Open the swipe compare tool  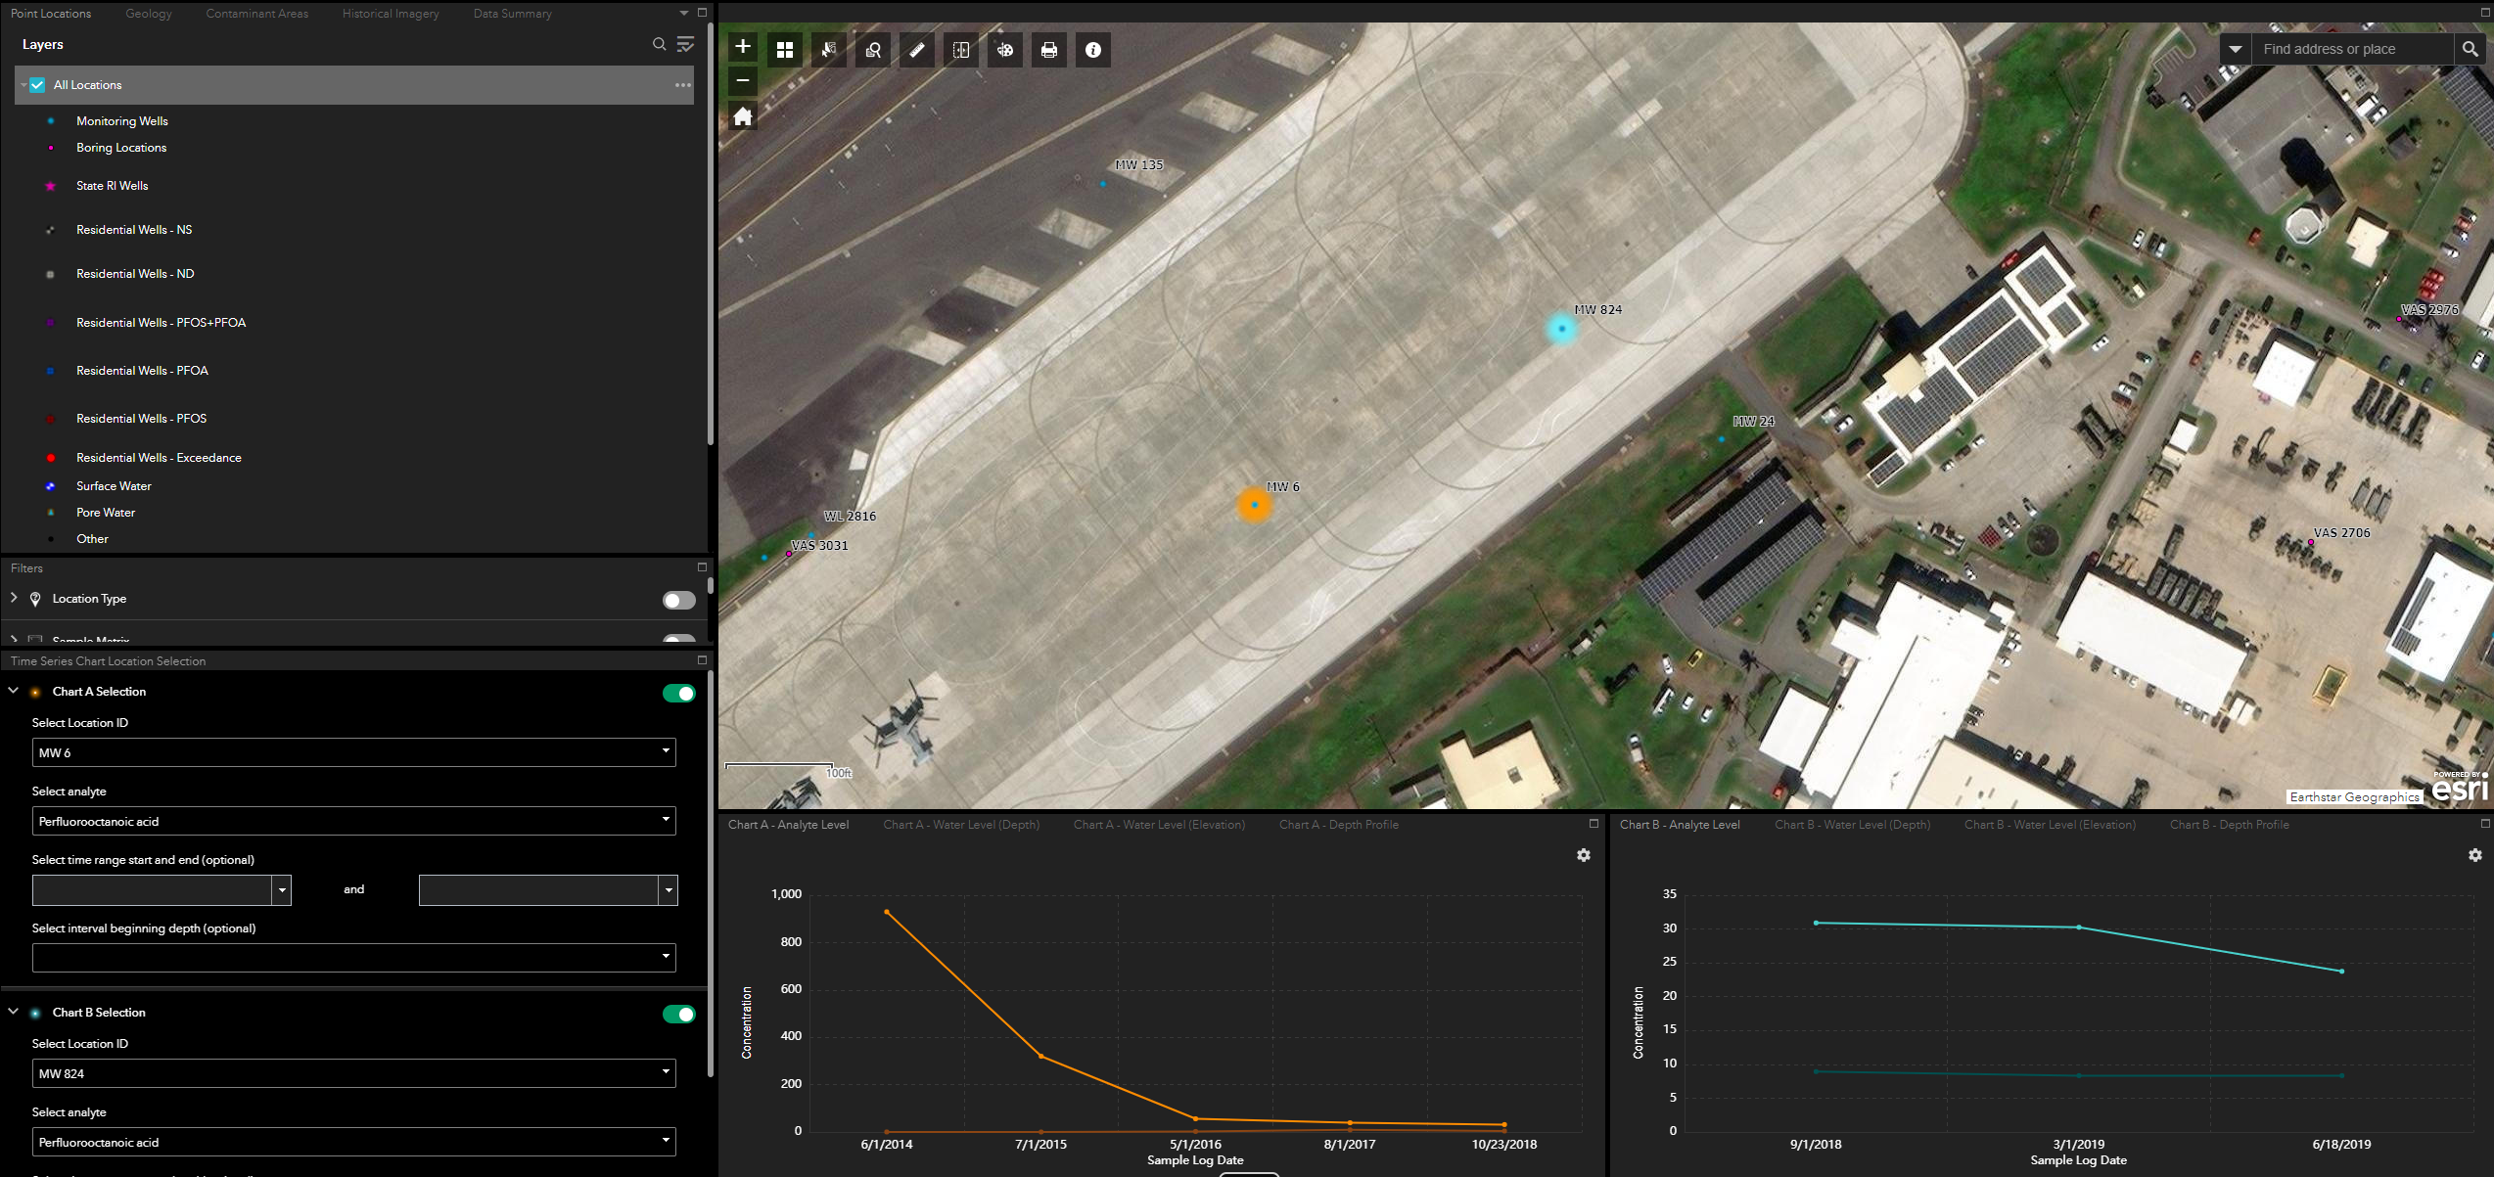961,50
